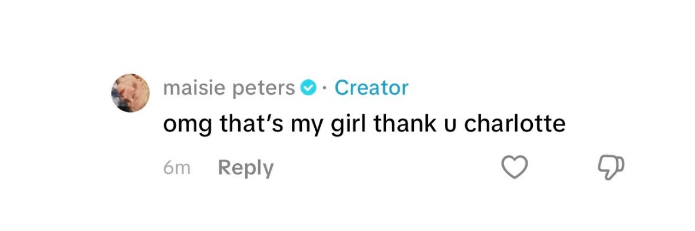The height and width of the screenshot is (231, 695).
Task: Click the blue verified checkmark badge
Action: point(308,88)
